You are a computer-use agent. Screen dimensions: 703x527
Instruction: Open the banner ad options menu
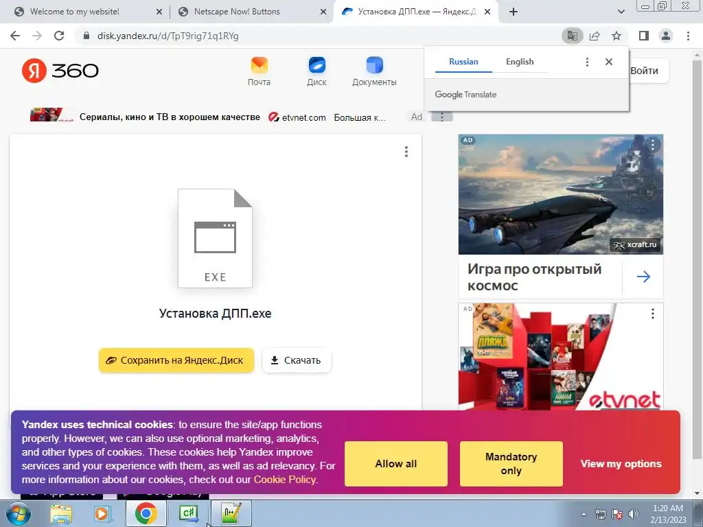click(442, 117)
